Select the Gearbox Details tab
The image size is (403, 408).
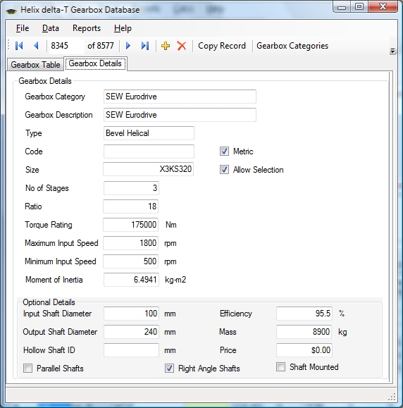tap(95, 63)
